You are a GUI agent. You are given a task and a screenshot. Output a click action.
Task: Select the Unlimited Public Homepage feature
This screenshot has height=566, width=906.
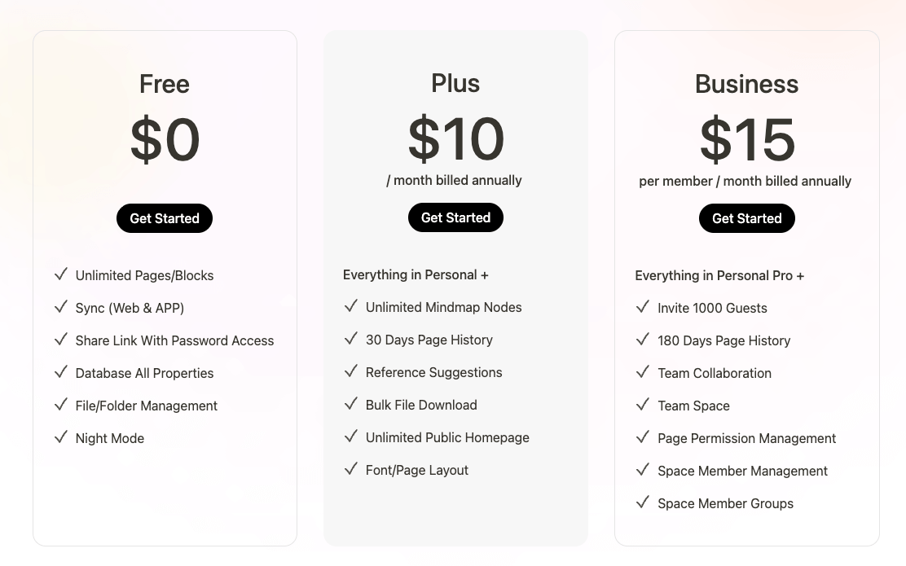[x=447, y=437]
